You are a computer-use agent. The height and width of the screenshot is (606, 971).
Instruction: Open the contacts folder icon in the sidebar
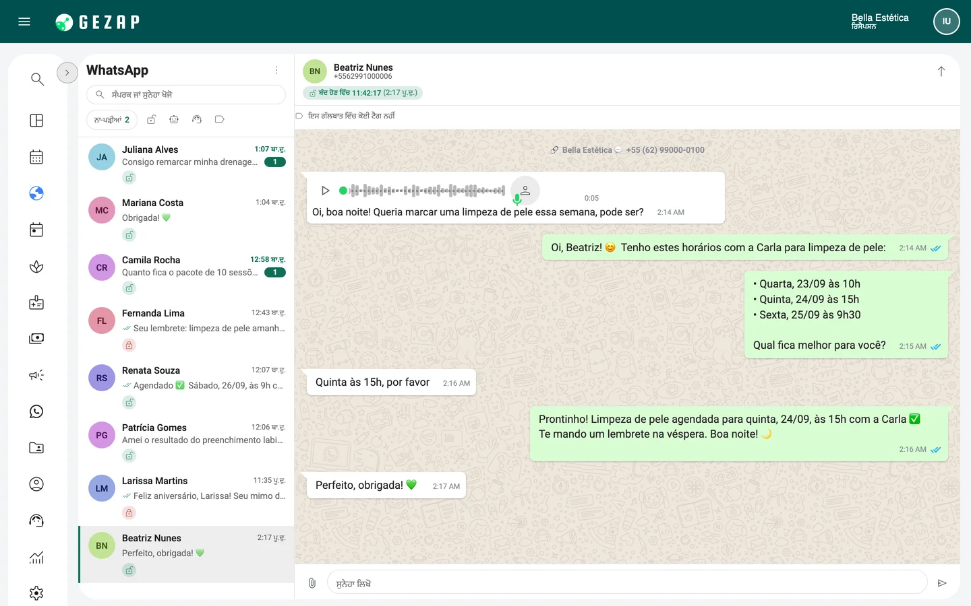click(36, 448)
